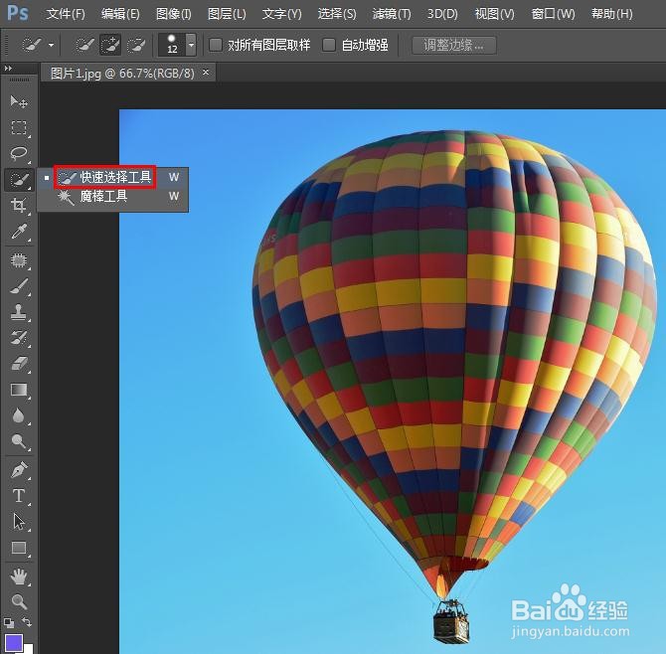Select the History Brush tool
The width and height of the screenshot is (666, 654).
click(x=19, y=338)
